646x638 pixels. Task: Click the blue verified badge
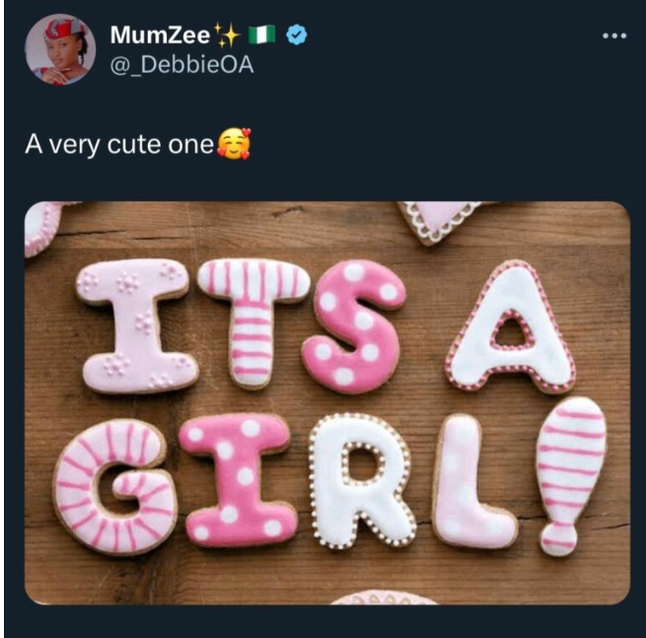pyautogui.click(x=296, y=35)
